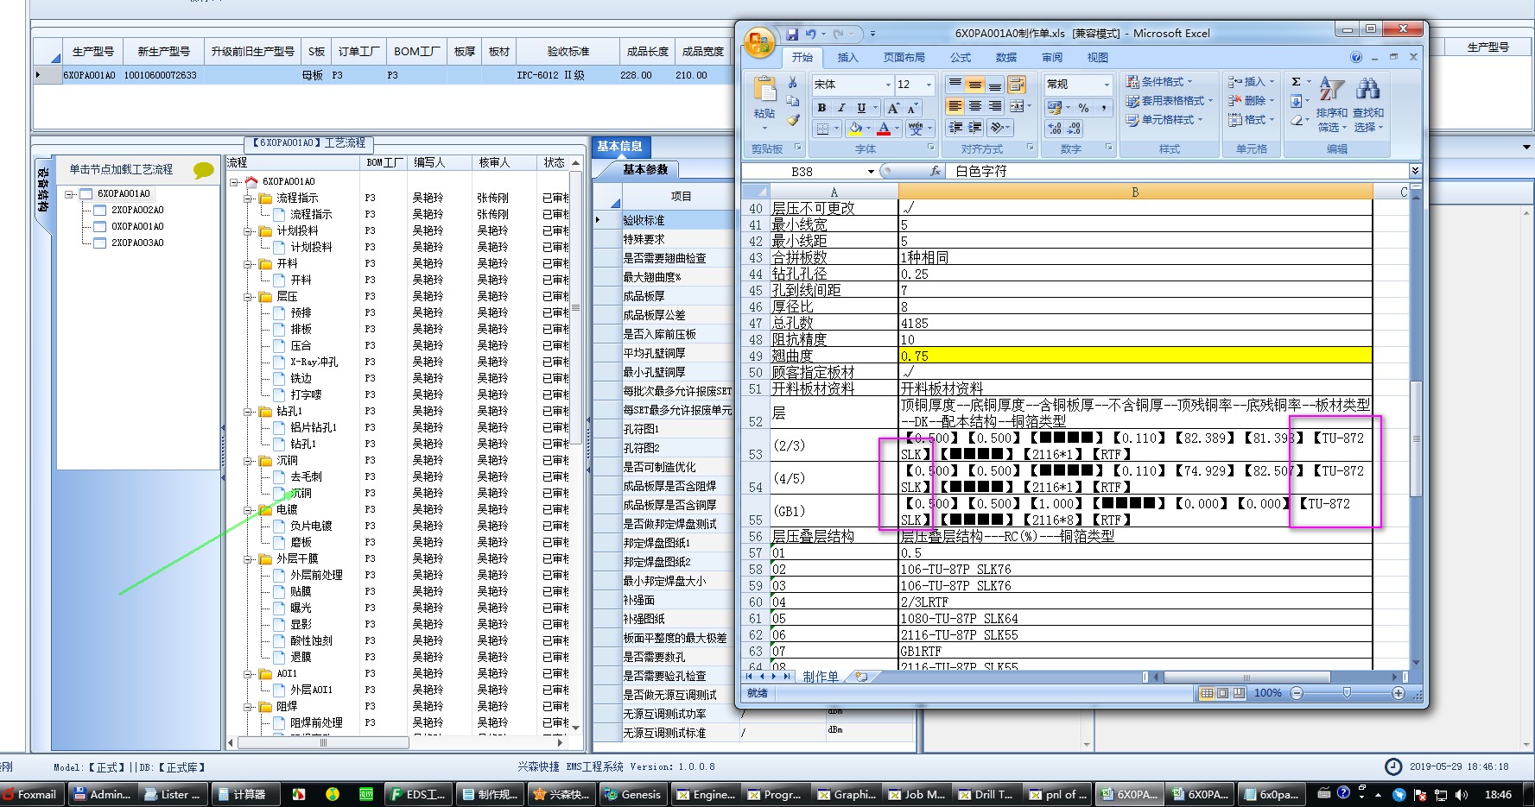Toggle underline formatting in Excel
The width and height of the screenshot is (1535, 807).
[861, 108]
